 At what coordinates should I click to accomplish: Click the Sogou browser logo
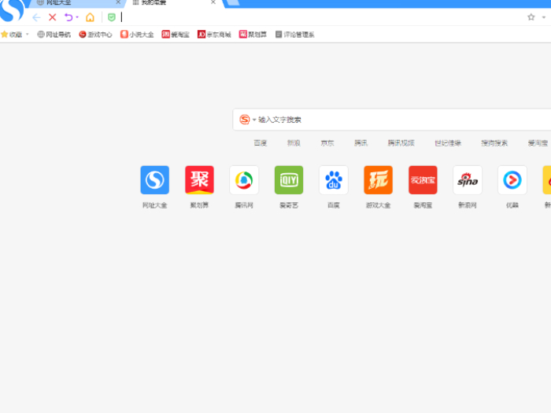click(13, 9)
